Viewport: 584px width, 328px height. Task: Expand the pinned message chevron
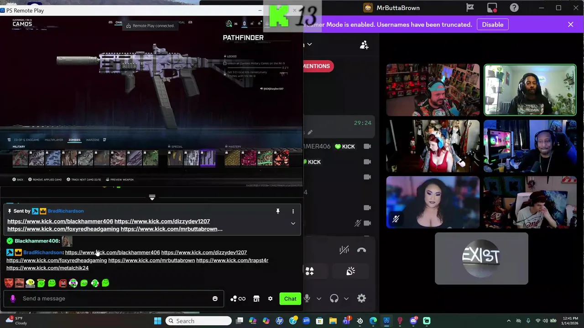pyautogui.click(x=293, y=223)
